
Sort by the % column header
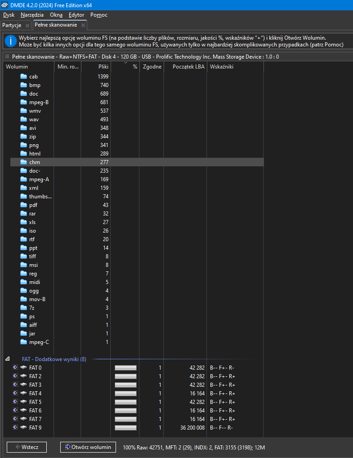point(125,67)
